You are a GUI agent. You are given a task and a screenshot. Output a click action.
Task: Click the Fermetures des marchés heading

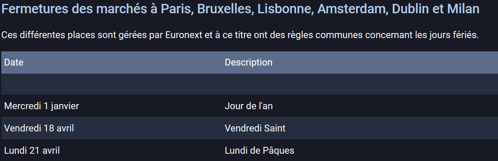(x=240, y=9)
